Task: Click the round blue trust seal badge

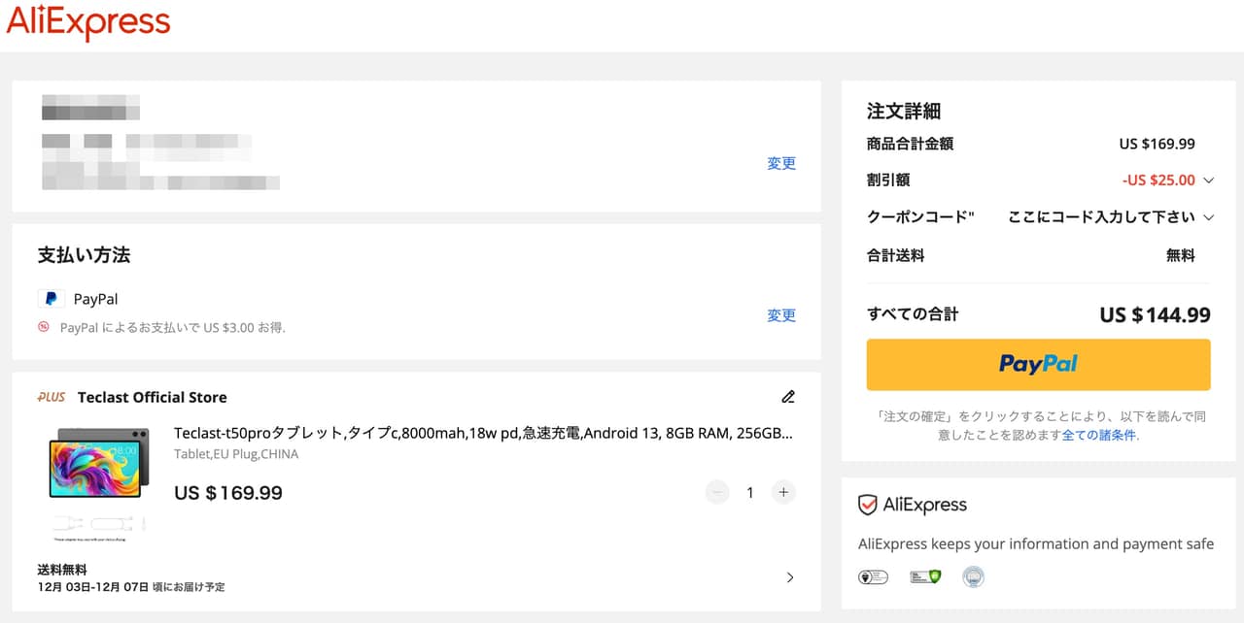Action: [973, 576]
